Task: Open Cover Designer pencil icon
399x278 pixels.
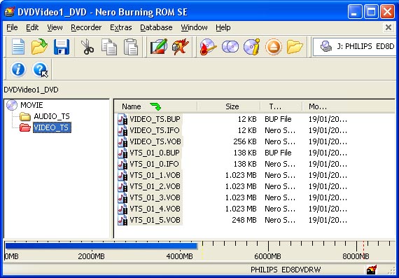Action: pos(158,46)
